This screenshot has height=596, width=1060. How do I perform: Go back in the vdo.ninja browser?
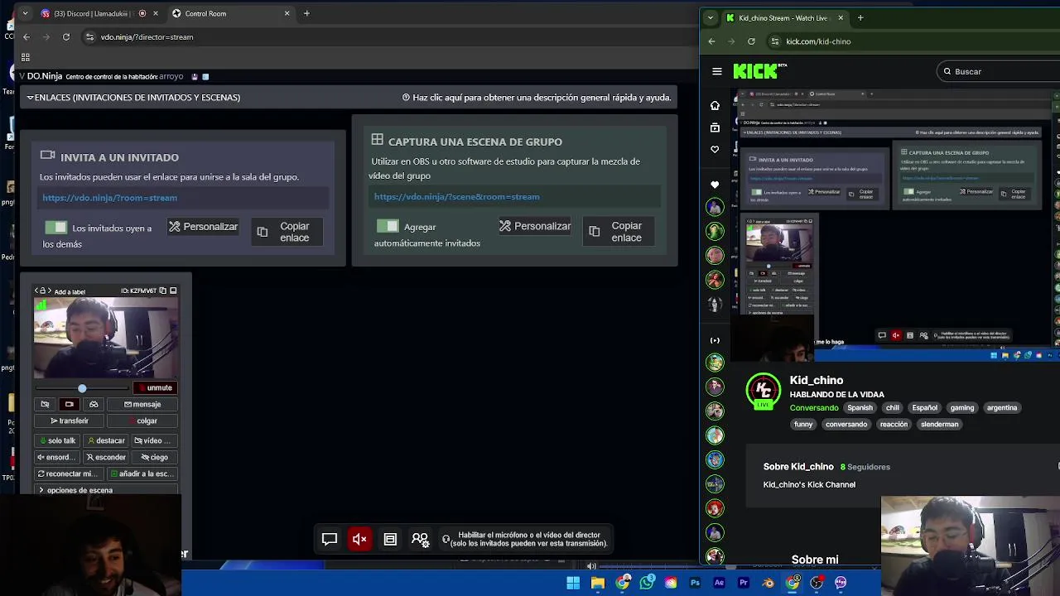pos(26,36)
